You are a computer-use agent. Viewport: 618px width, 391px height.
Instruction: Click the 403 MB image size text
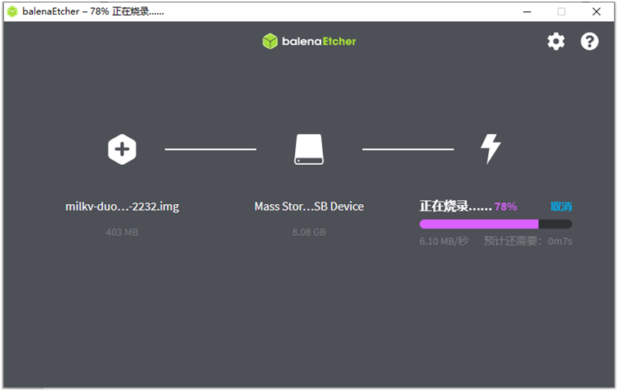pos(122,232)
